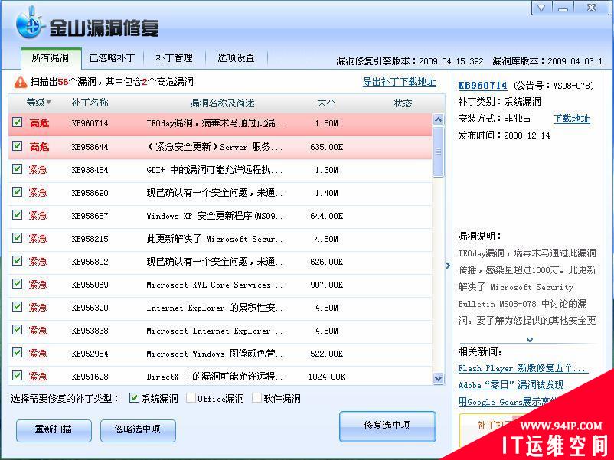Screen dimensions: 614x460
Task: Uncheck the KB958644 patch checkbox
Action: click(18, 146)
